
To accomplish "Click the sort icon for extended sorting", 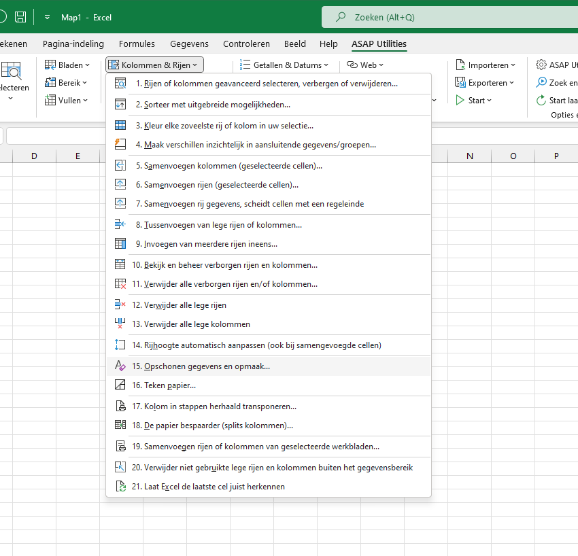I will coord(120,105).
